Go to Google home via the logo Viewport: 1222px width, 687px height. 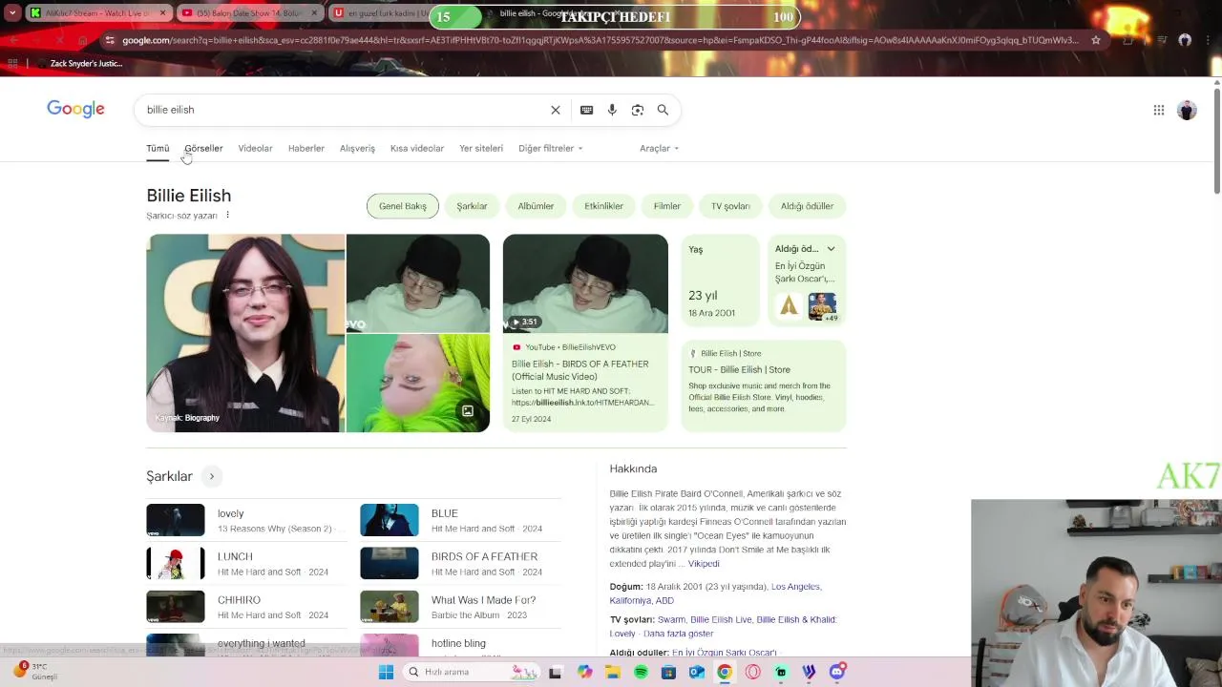75,109
